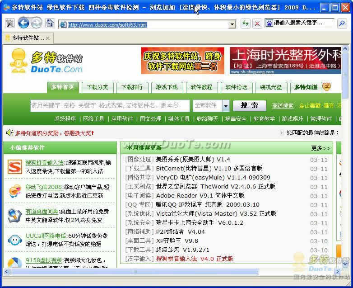Switch to 多特首页 tab
The height and width of the screenshot is (288, 353).
(x=63, y=87)
